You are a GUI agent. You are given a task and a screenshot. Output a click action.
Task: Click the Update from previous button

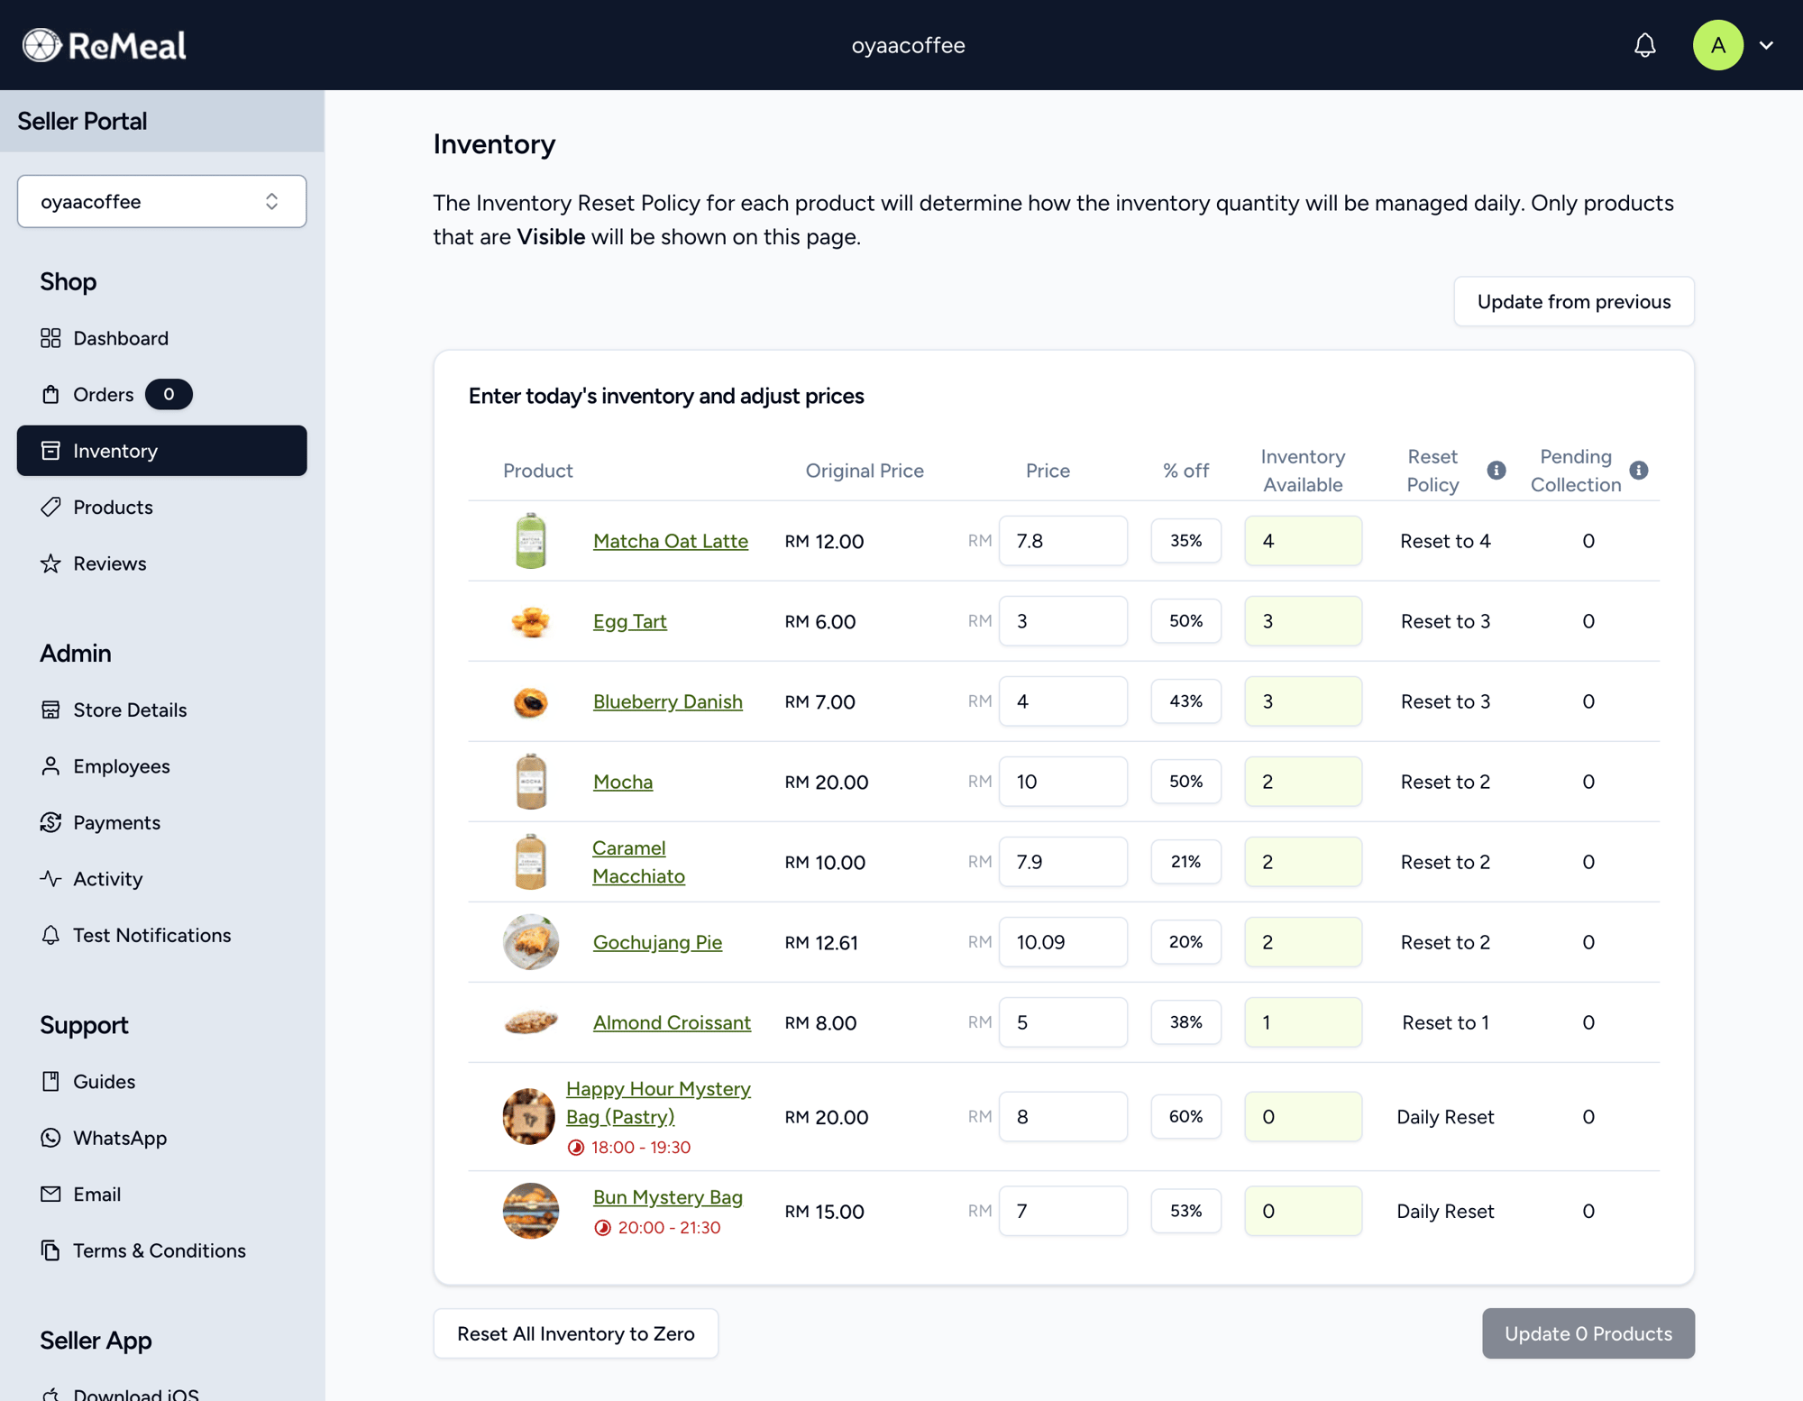[x=1573, y=301]
